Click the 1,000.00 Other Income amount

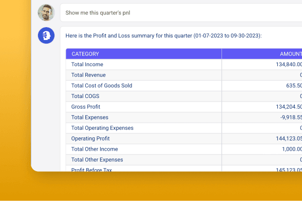[x=292, y=149]
